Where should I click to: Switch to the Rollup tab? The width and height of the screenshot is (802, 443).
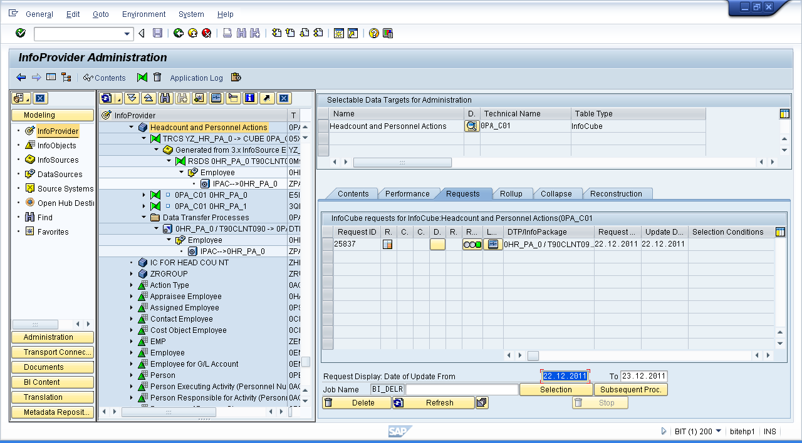pyautogui.click(x=511, y=194)
